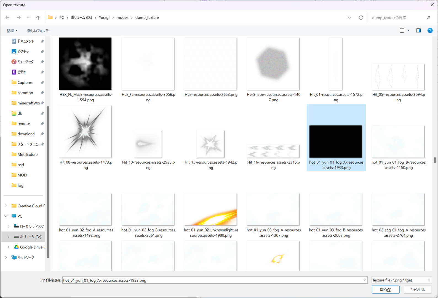Open recent locations dropdown arrow
This screenshot has width=438, height=298.
click(28, 17)
